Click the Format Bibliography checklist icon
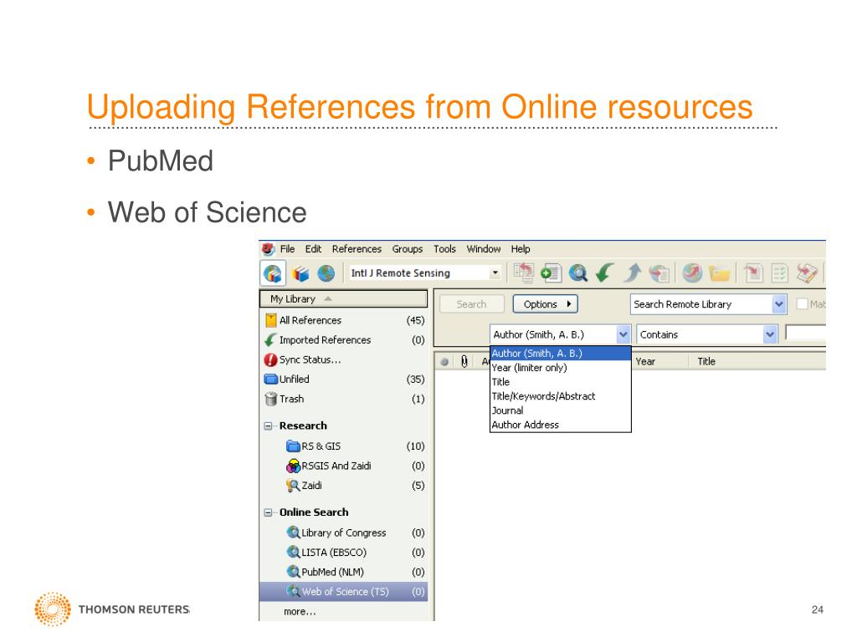Viewport: 857px width, 642px height. pos(780,273)
